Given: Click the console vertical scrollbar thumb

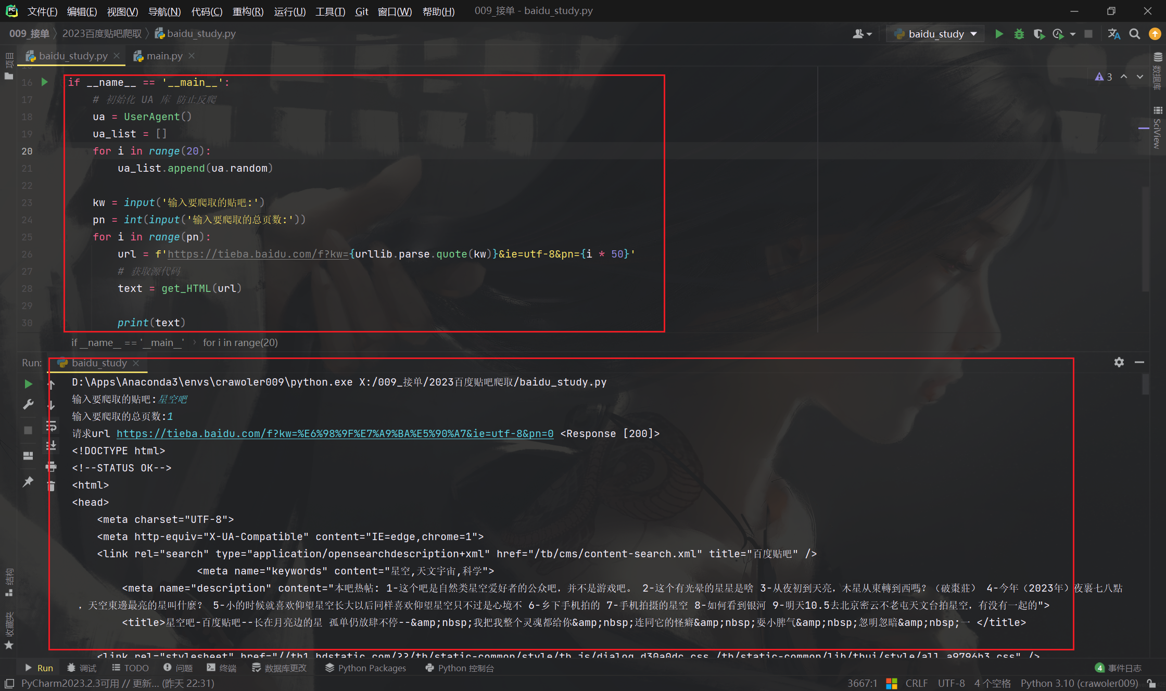Looking at the screenshot, I should [1146, 384].
